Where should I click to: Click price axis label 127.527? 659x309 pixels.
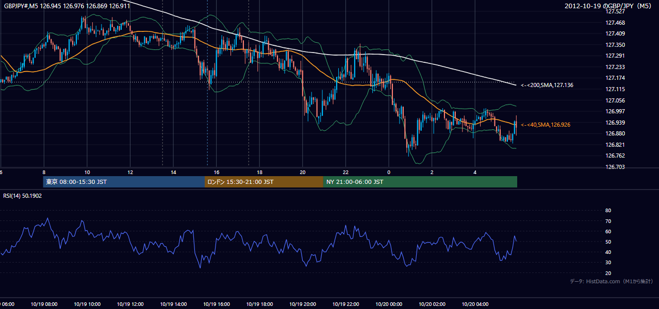pos(615,12)
